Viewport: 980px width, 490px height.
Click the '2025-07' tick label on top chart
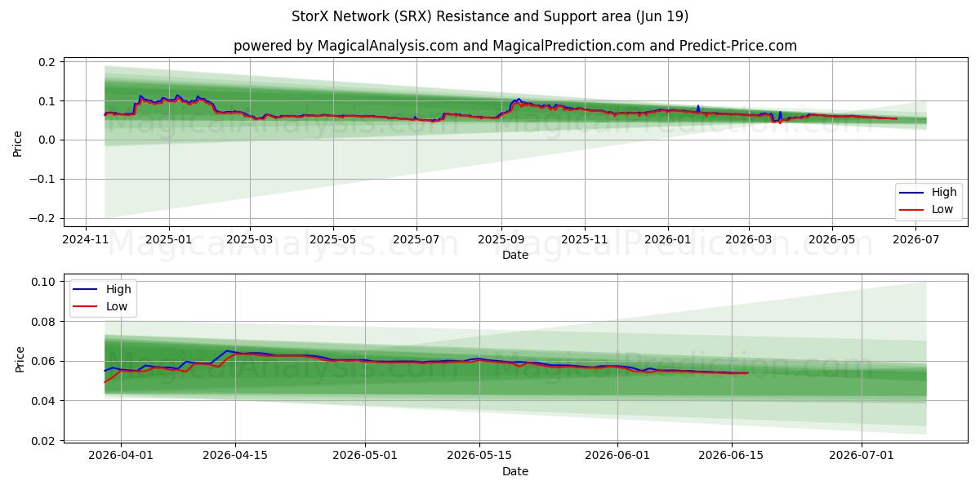[x=416, y=240]
